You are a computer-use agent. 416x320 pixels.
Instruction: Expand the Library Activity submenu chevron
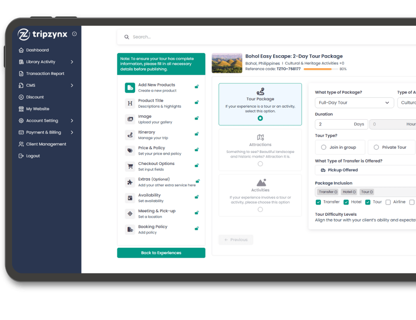pos(72,62)
